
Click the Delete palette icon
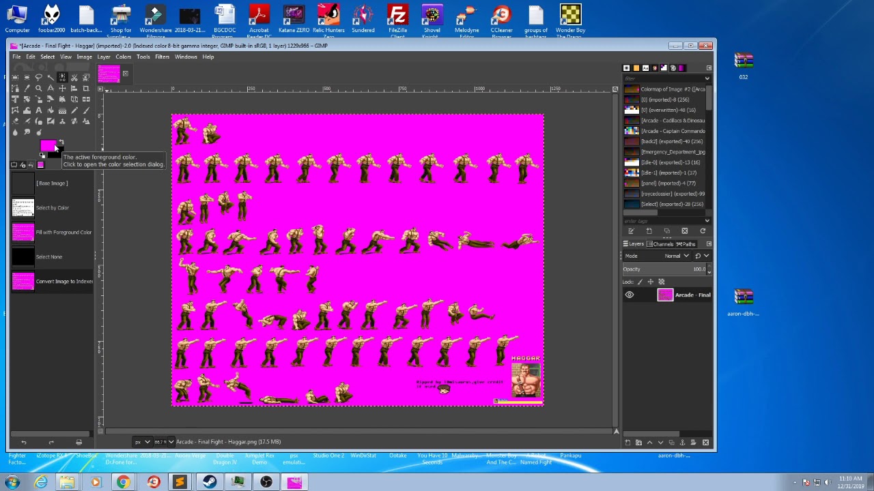click(x=684, y=230)
